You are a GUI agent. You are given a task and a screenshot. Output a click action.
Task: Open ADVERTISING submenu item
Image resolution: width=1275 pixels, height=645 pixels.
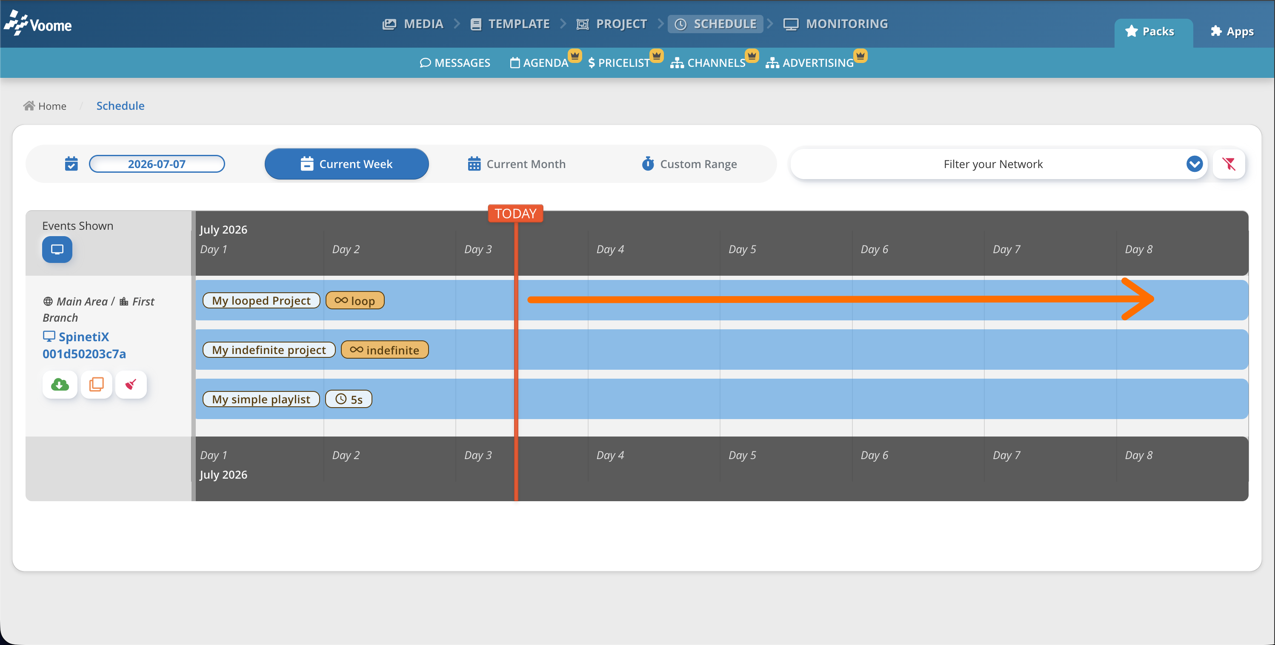point(810,63)
